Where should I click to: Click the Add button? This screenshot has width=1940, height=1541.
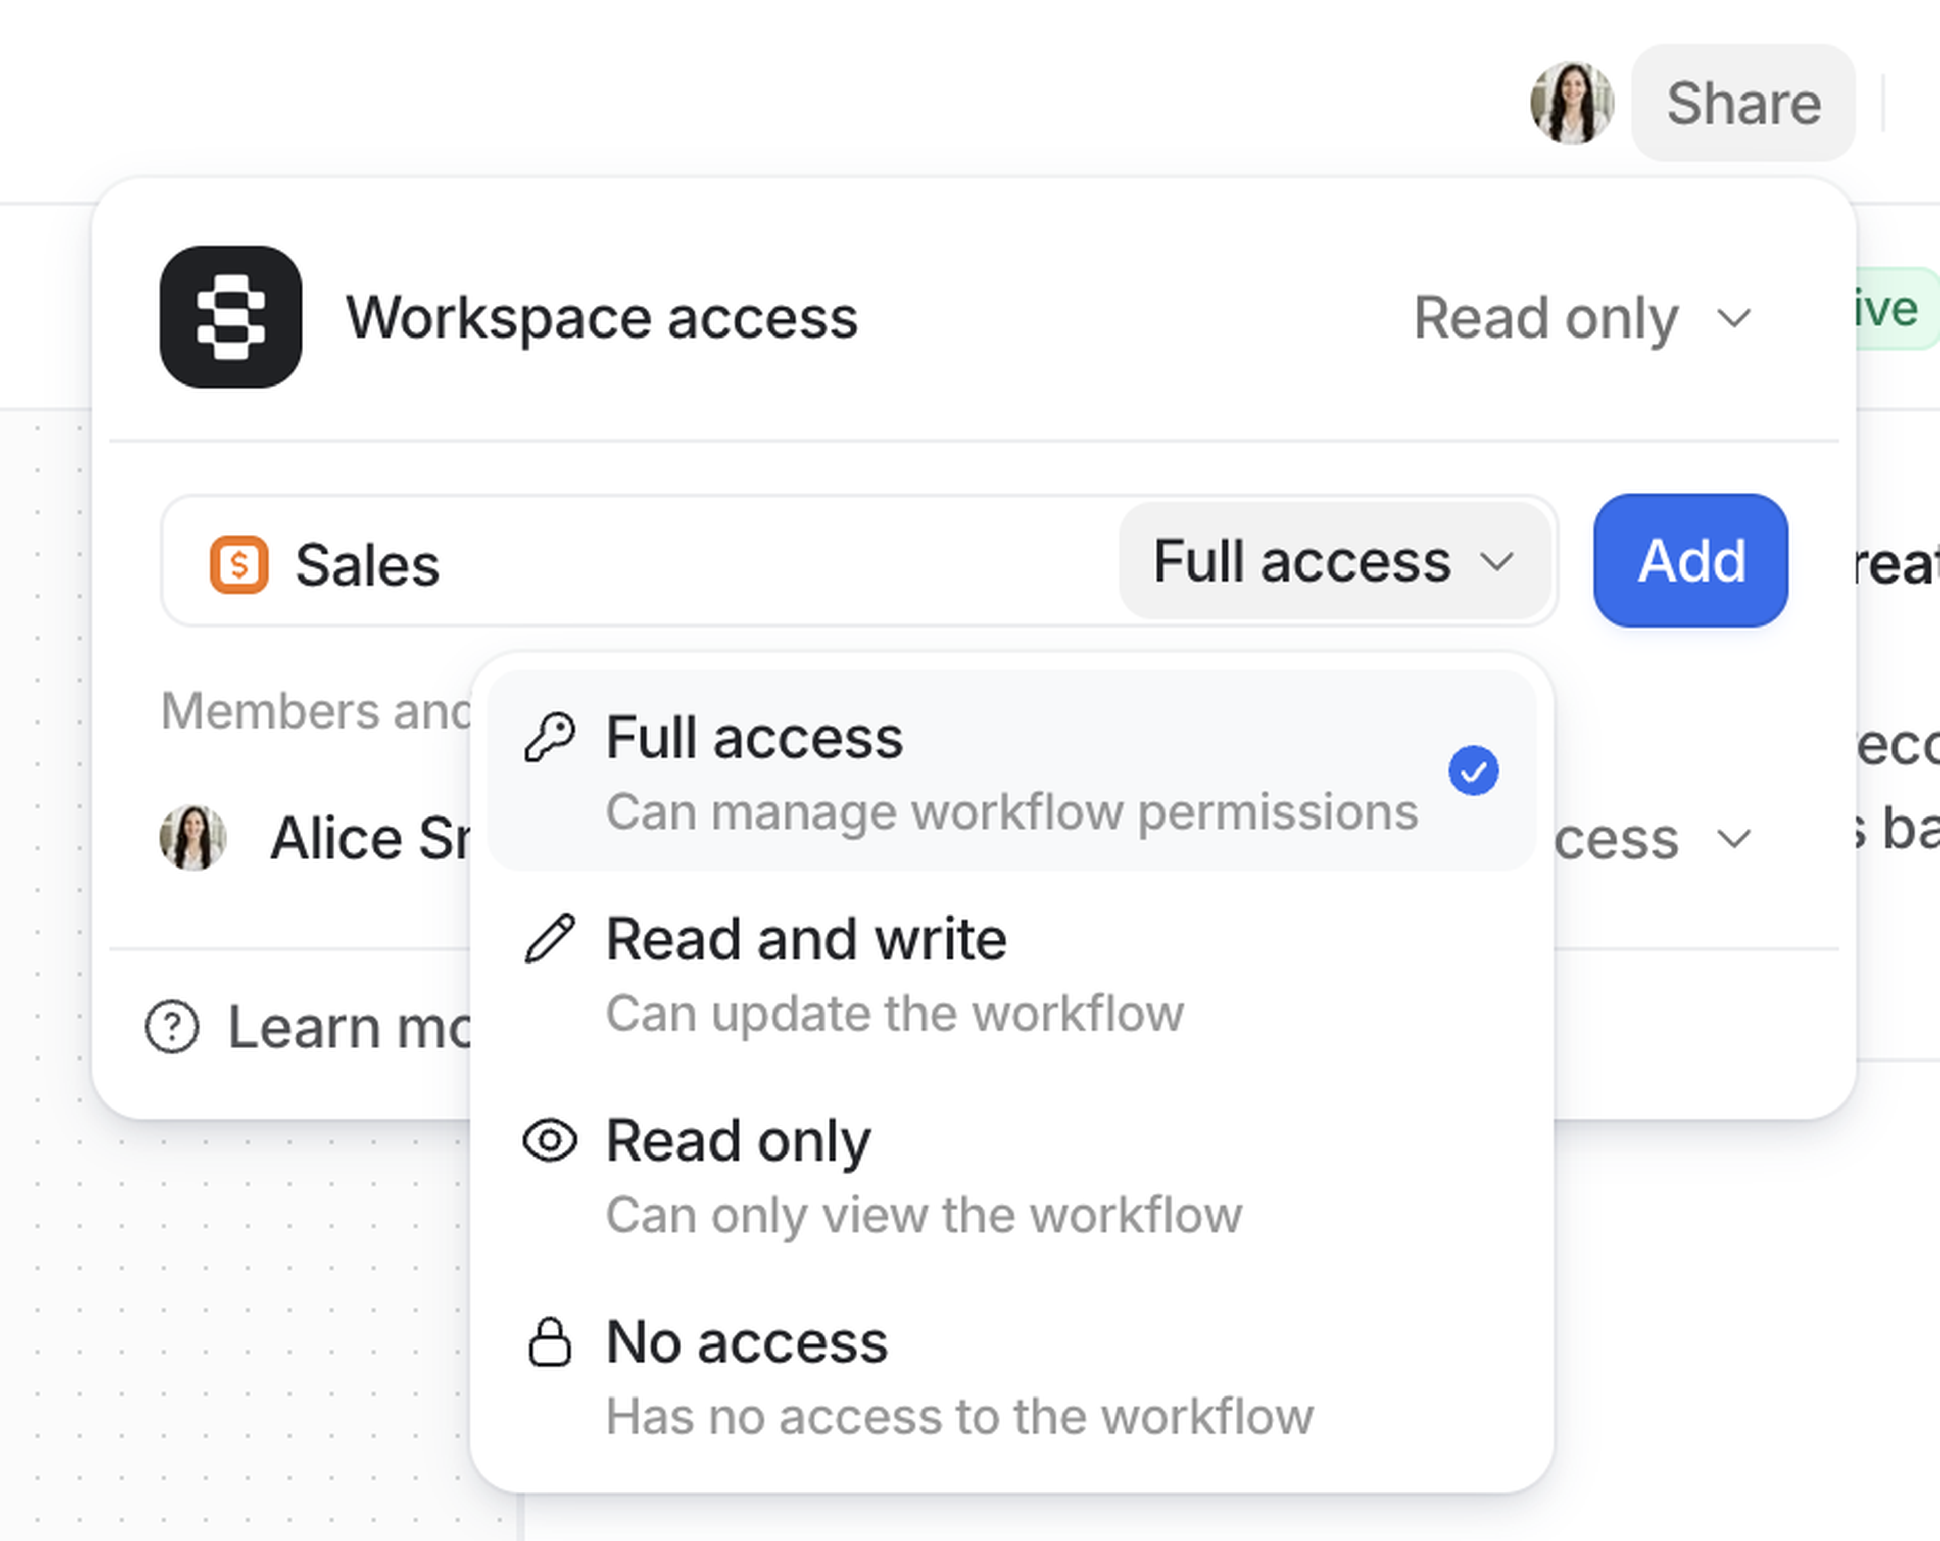[x=1690, y=561]
